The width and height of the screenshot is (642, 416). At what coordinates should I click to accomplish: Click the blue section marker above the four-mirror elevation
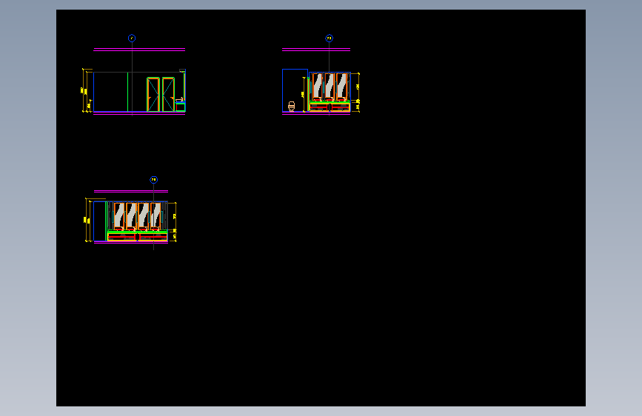(153, 179)
